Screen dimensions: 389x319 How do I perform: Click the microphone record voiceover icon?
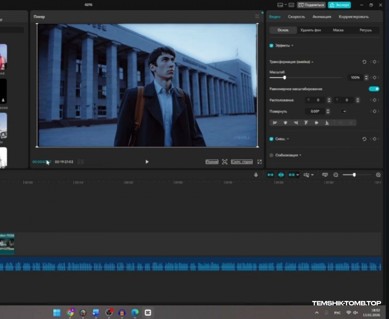(256, 174)
